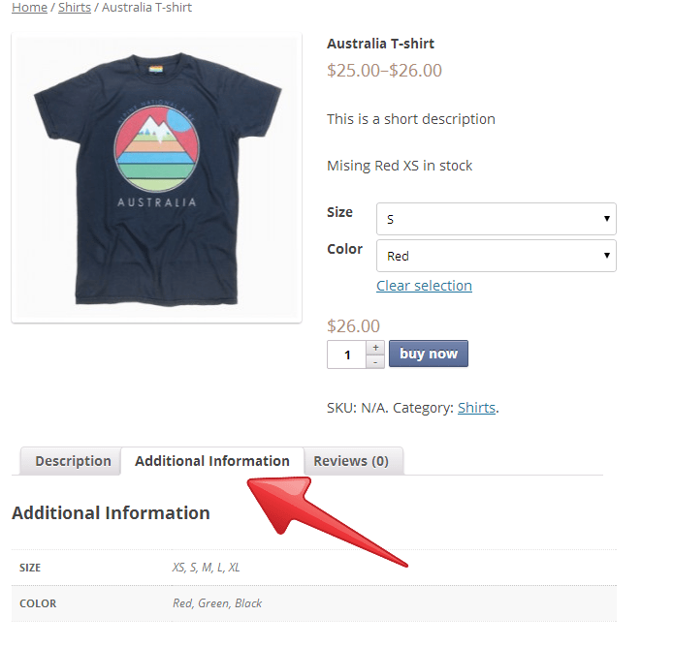This screenshot has width=674, height=647.
Task: Go to Home via breadcrumb
Action: click(29, 8)
